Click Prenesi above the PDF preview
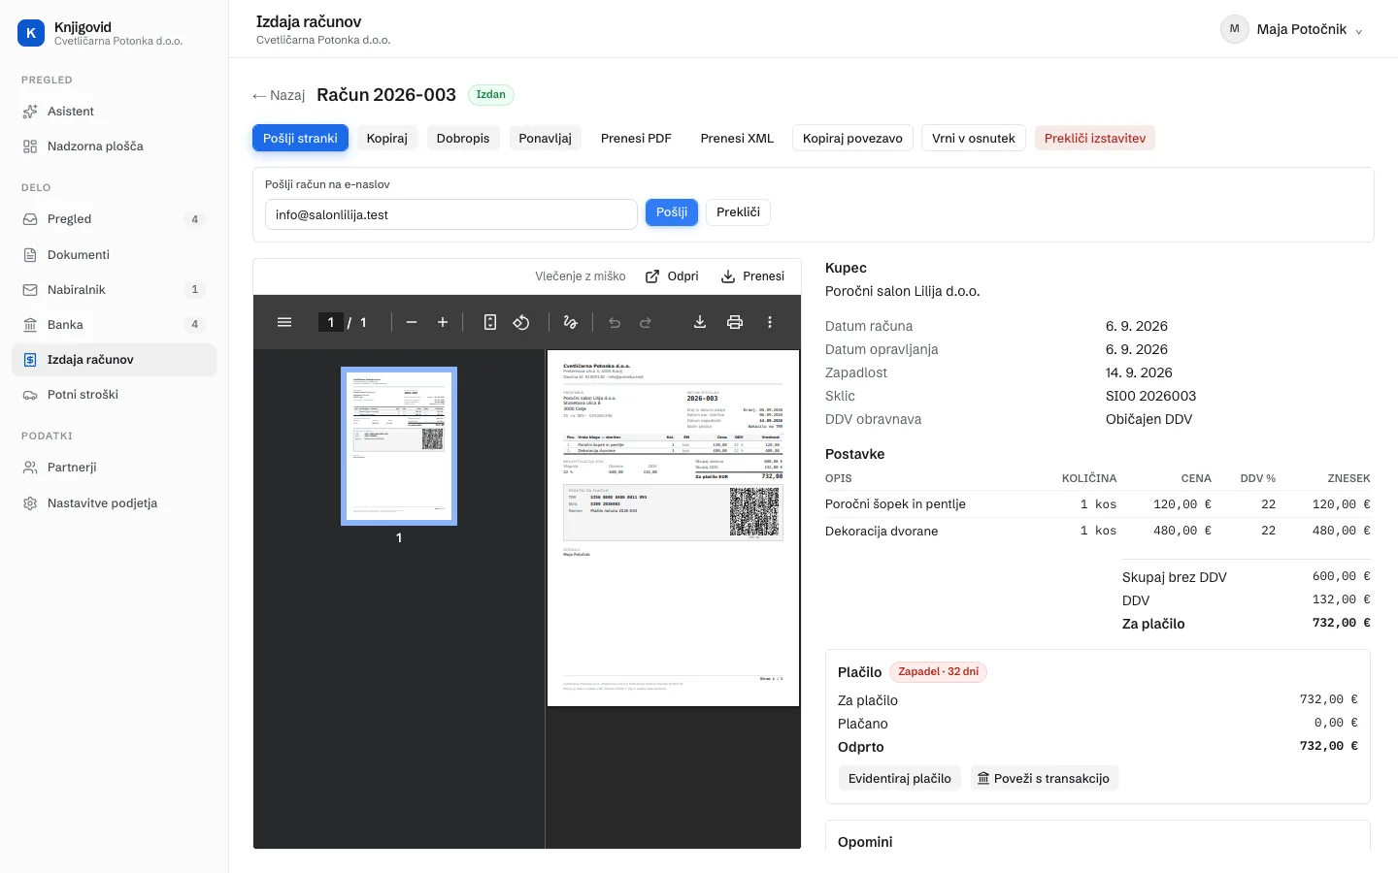 [752, 276]
